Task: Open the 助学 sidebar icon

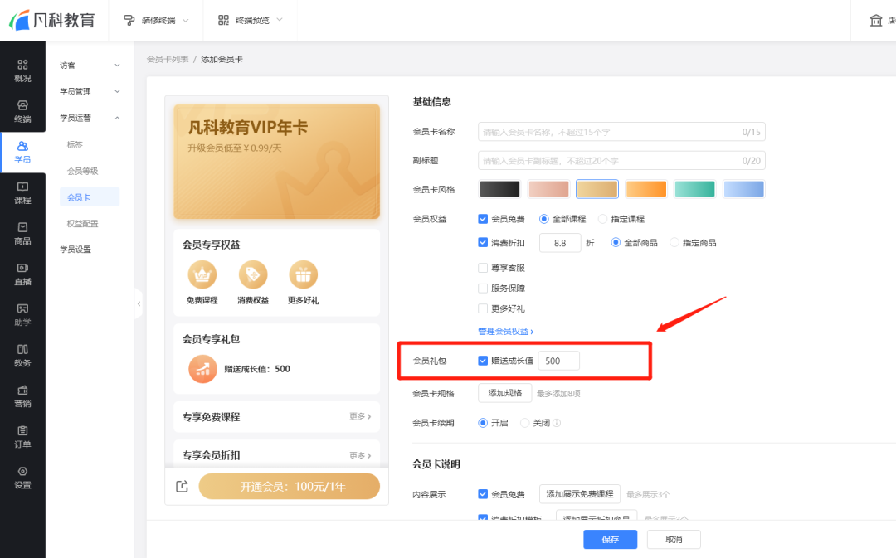Action: 22,315
